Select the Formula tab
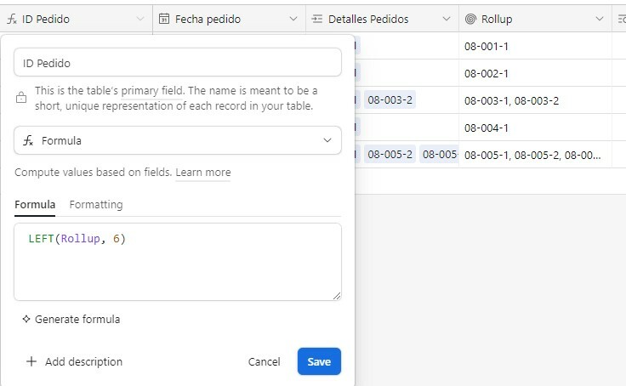This screenshot has height=386, width=626. [x=35, y=204]
